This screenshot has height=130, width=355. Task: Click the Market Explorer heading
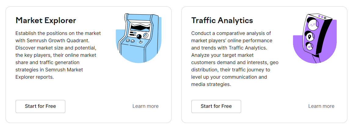46,20
